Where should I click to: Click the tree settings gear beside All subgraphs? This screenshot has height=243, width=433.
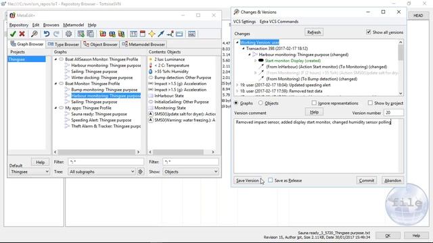coord(140,171)
